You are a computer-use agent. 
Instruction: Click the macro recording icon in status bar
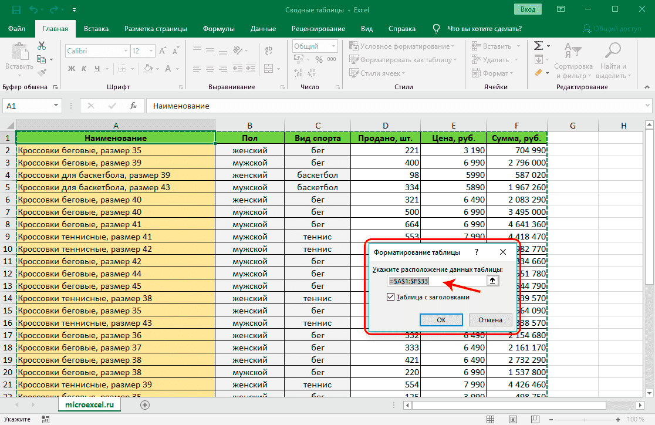[45, 419]
